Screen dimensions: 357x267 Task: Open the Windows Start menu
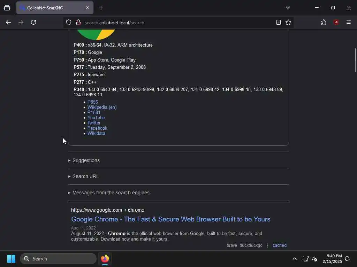pos(11,259)
